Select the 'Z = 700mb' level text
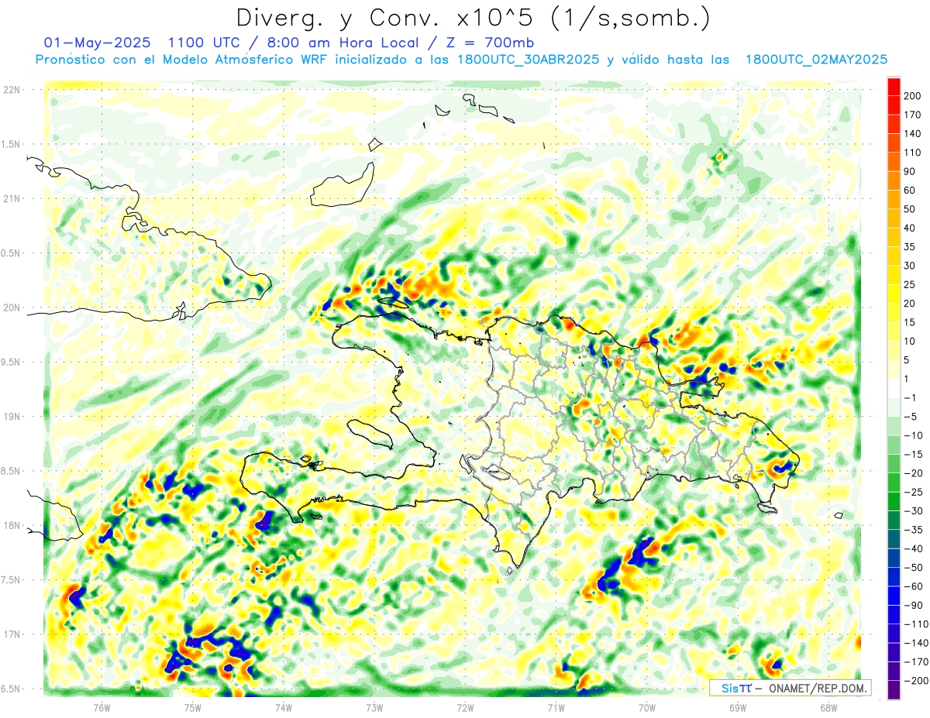 coord(490,42)
